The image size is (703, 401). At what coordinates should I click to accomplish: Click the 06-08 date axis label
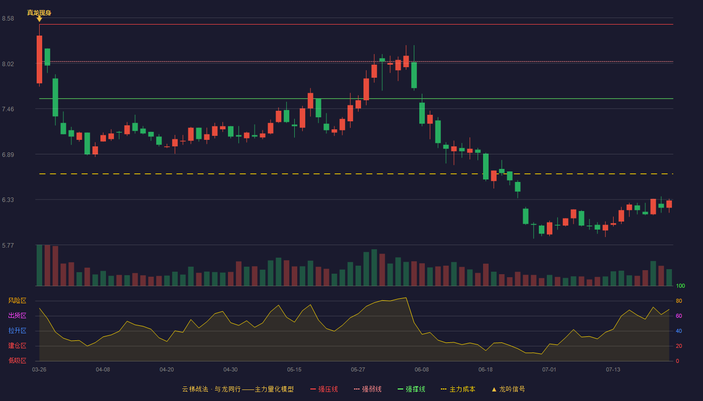coord(422,369)
